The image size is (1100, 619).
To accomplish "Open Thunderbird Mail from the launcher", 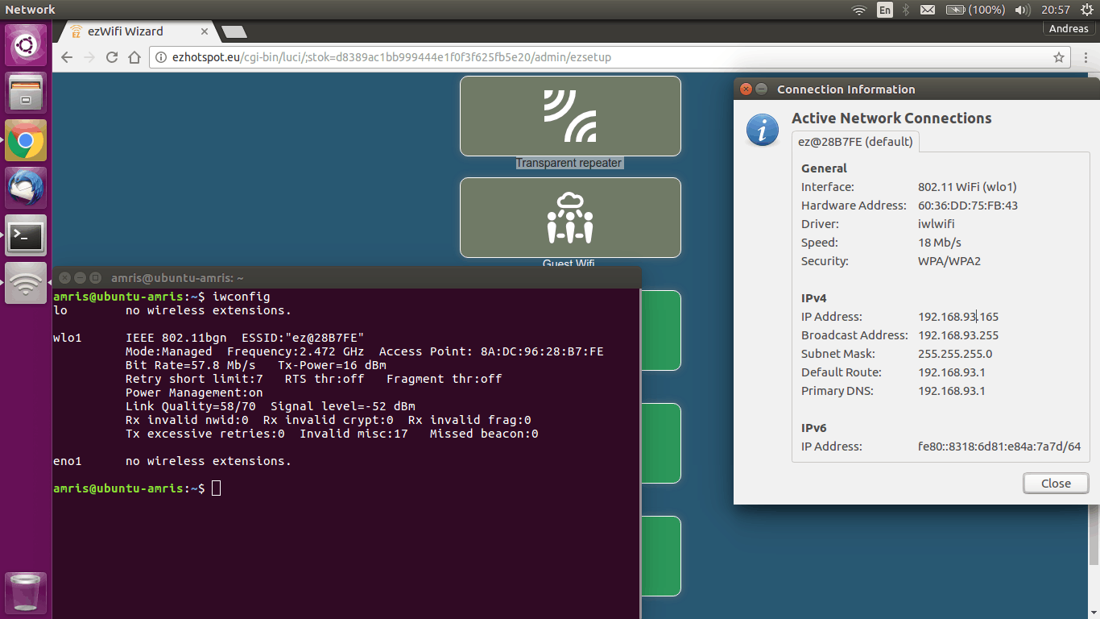I will pos(26,189).
